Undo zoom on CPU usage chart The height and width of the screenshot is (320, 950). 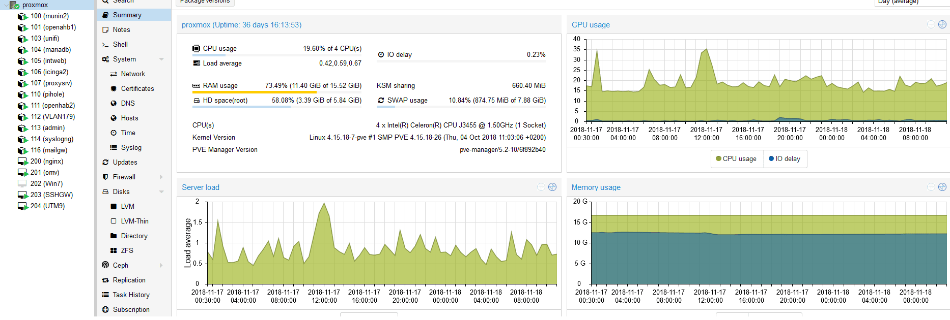click(931, 24)
